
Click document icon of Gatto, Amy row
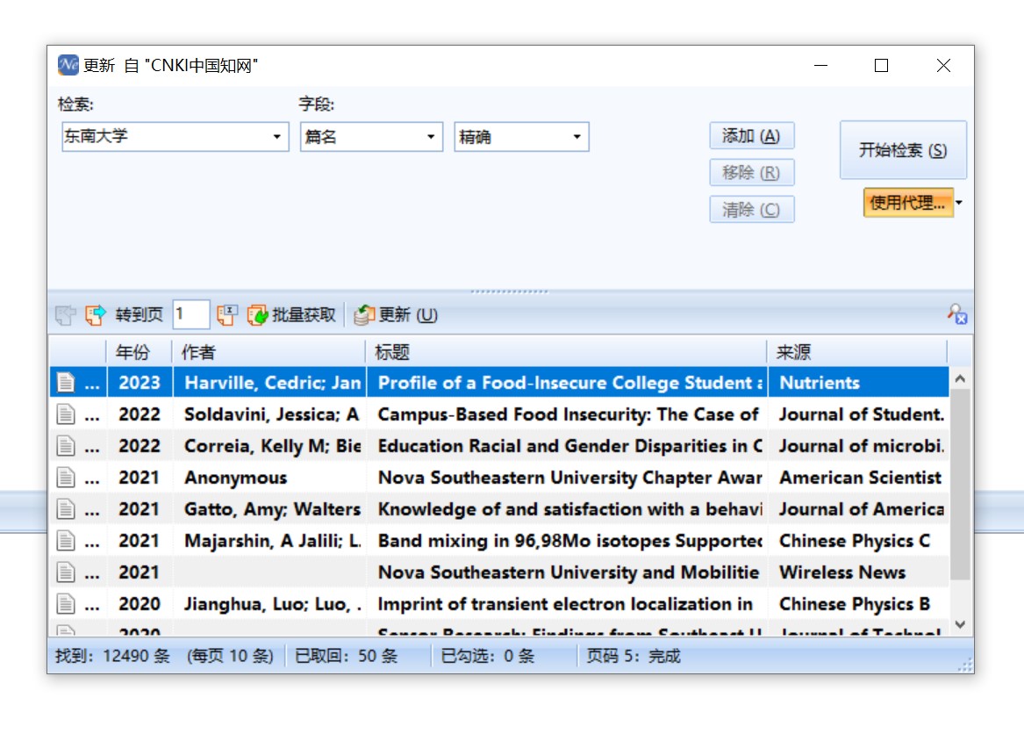pos(65,509)
